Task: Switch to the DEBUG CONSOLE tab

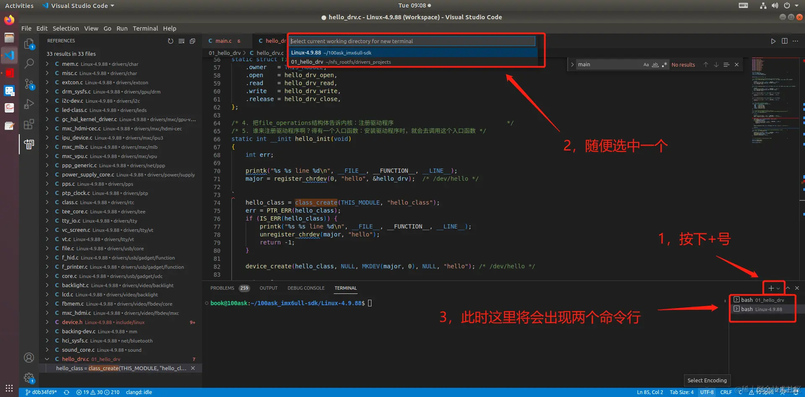Action: tap(306, 288)
